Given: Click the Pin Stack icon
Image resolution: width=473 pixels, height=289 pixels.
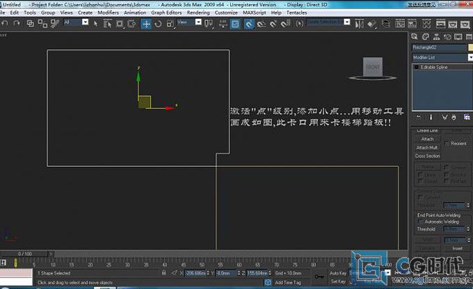Looking at the screenshot, I should click(419, 117).
